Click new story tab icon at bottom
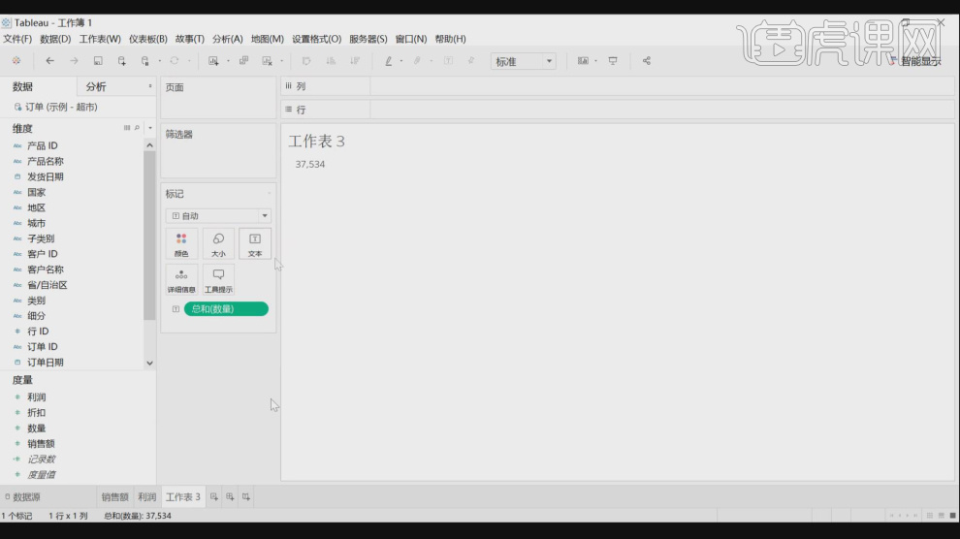 pos(246,496)
